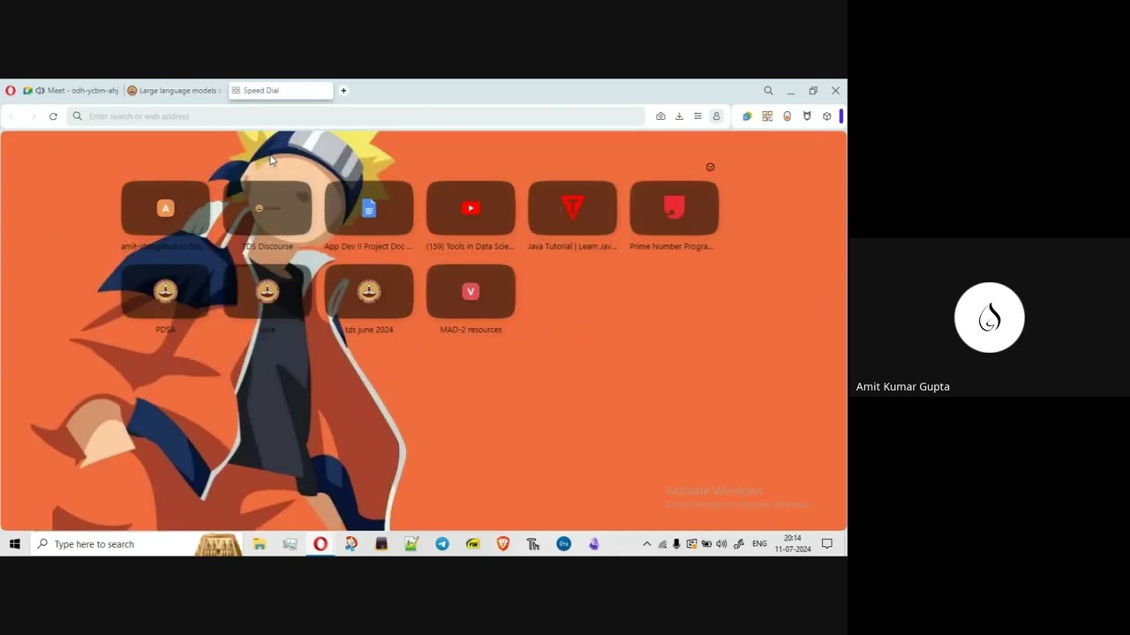This screenshot has width=1130, height=635.
Task: Open the PDSA speed dial tile
Action: [165, 291]
